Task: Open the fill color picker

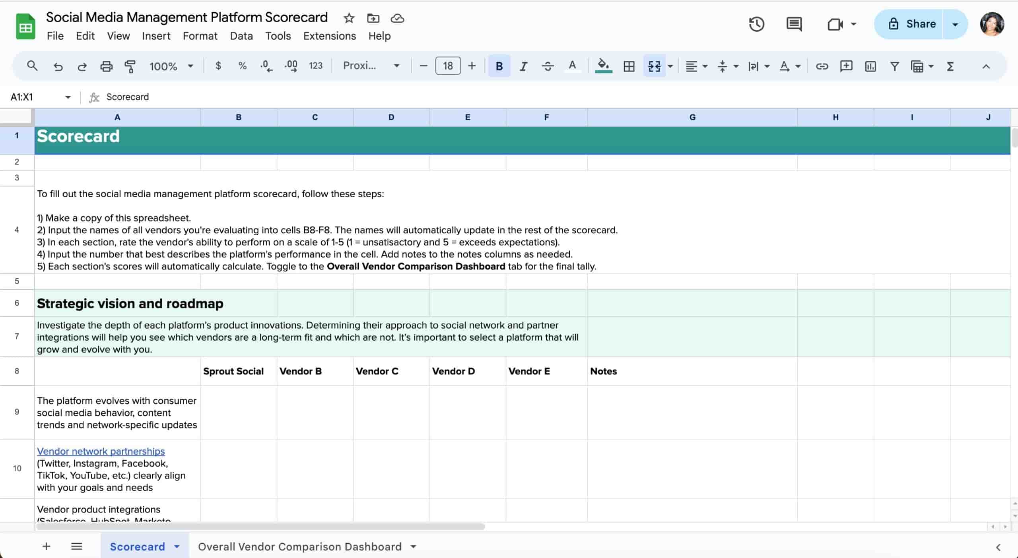Action: [603, 66]
